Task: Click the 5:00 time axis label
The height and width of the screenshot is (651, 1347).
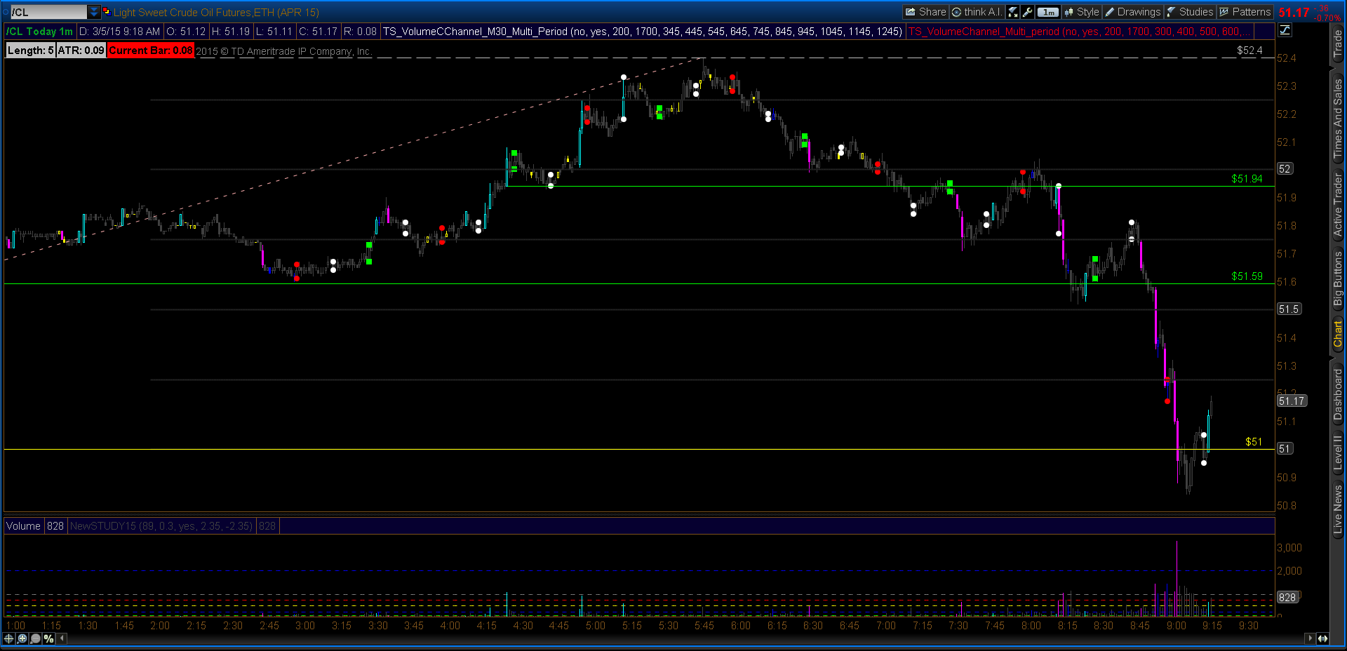Action: click(596, 626)
